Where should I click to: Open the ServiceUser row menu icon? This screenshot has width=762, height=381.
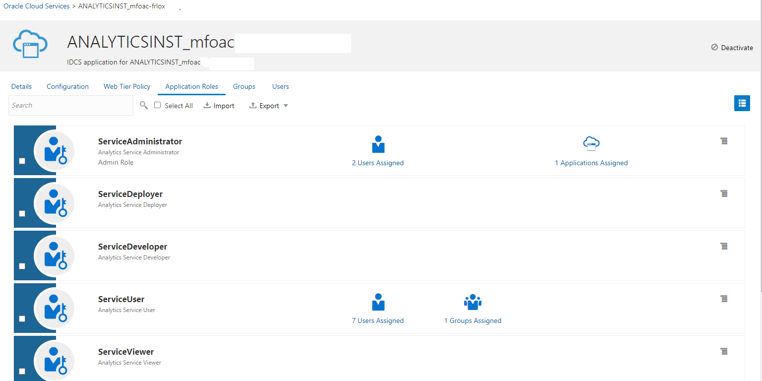pyautogui.click(x=724, y=299)
